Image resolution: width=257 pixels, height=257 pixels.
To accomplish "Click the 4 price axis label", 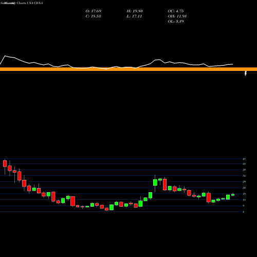I will [x=244, y=212].
